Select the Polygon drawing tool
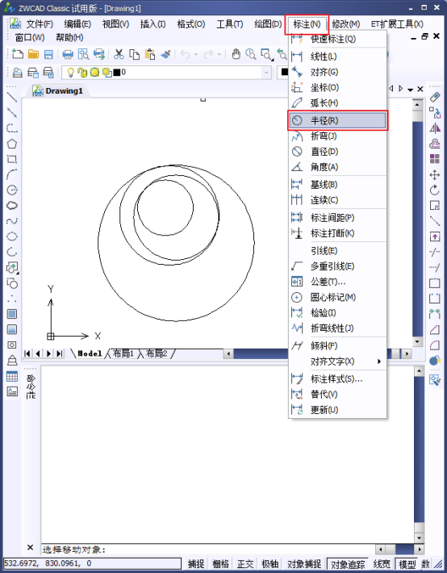Image resolution: width=447 pixels, height=573 pixels. coord(12,144)
